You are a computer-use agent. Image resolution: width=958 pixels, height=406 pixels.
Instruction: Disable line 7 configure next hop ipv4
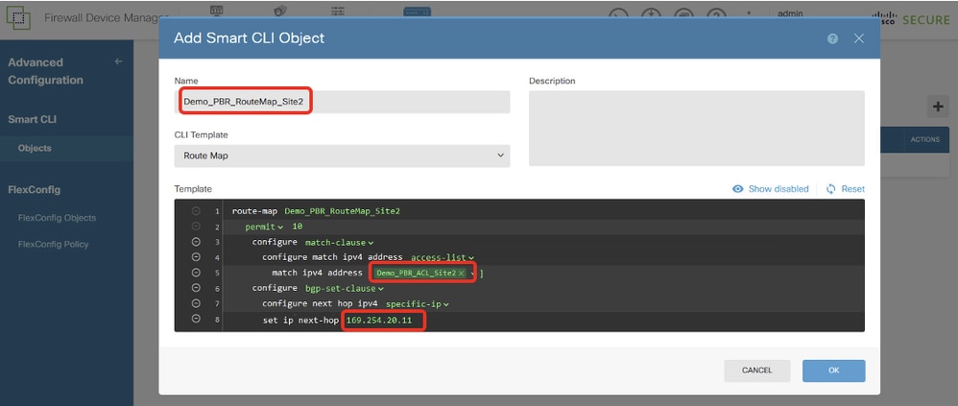pos(196,303)
